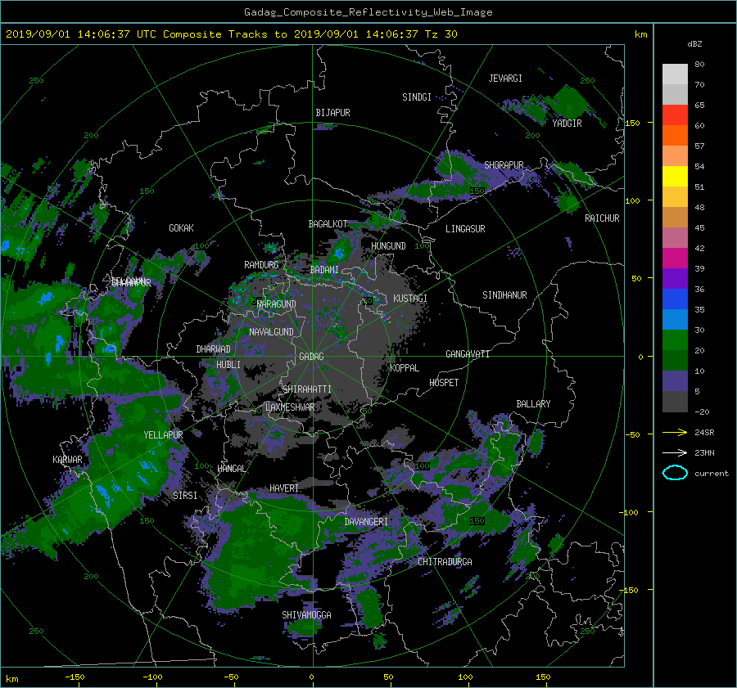Screen dimensions: 737x688
Task: Click the NARAGUND city label
Action: click(277, 304)
